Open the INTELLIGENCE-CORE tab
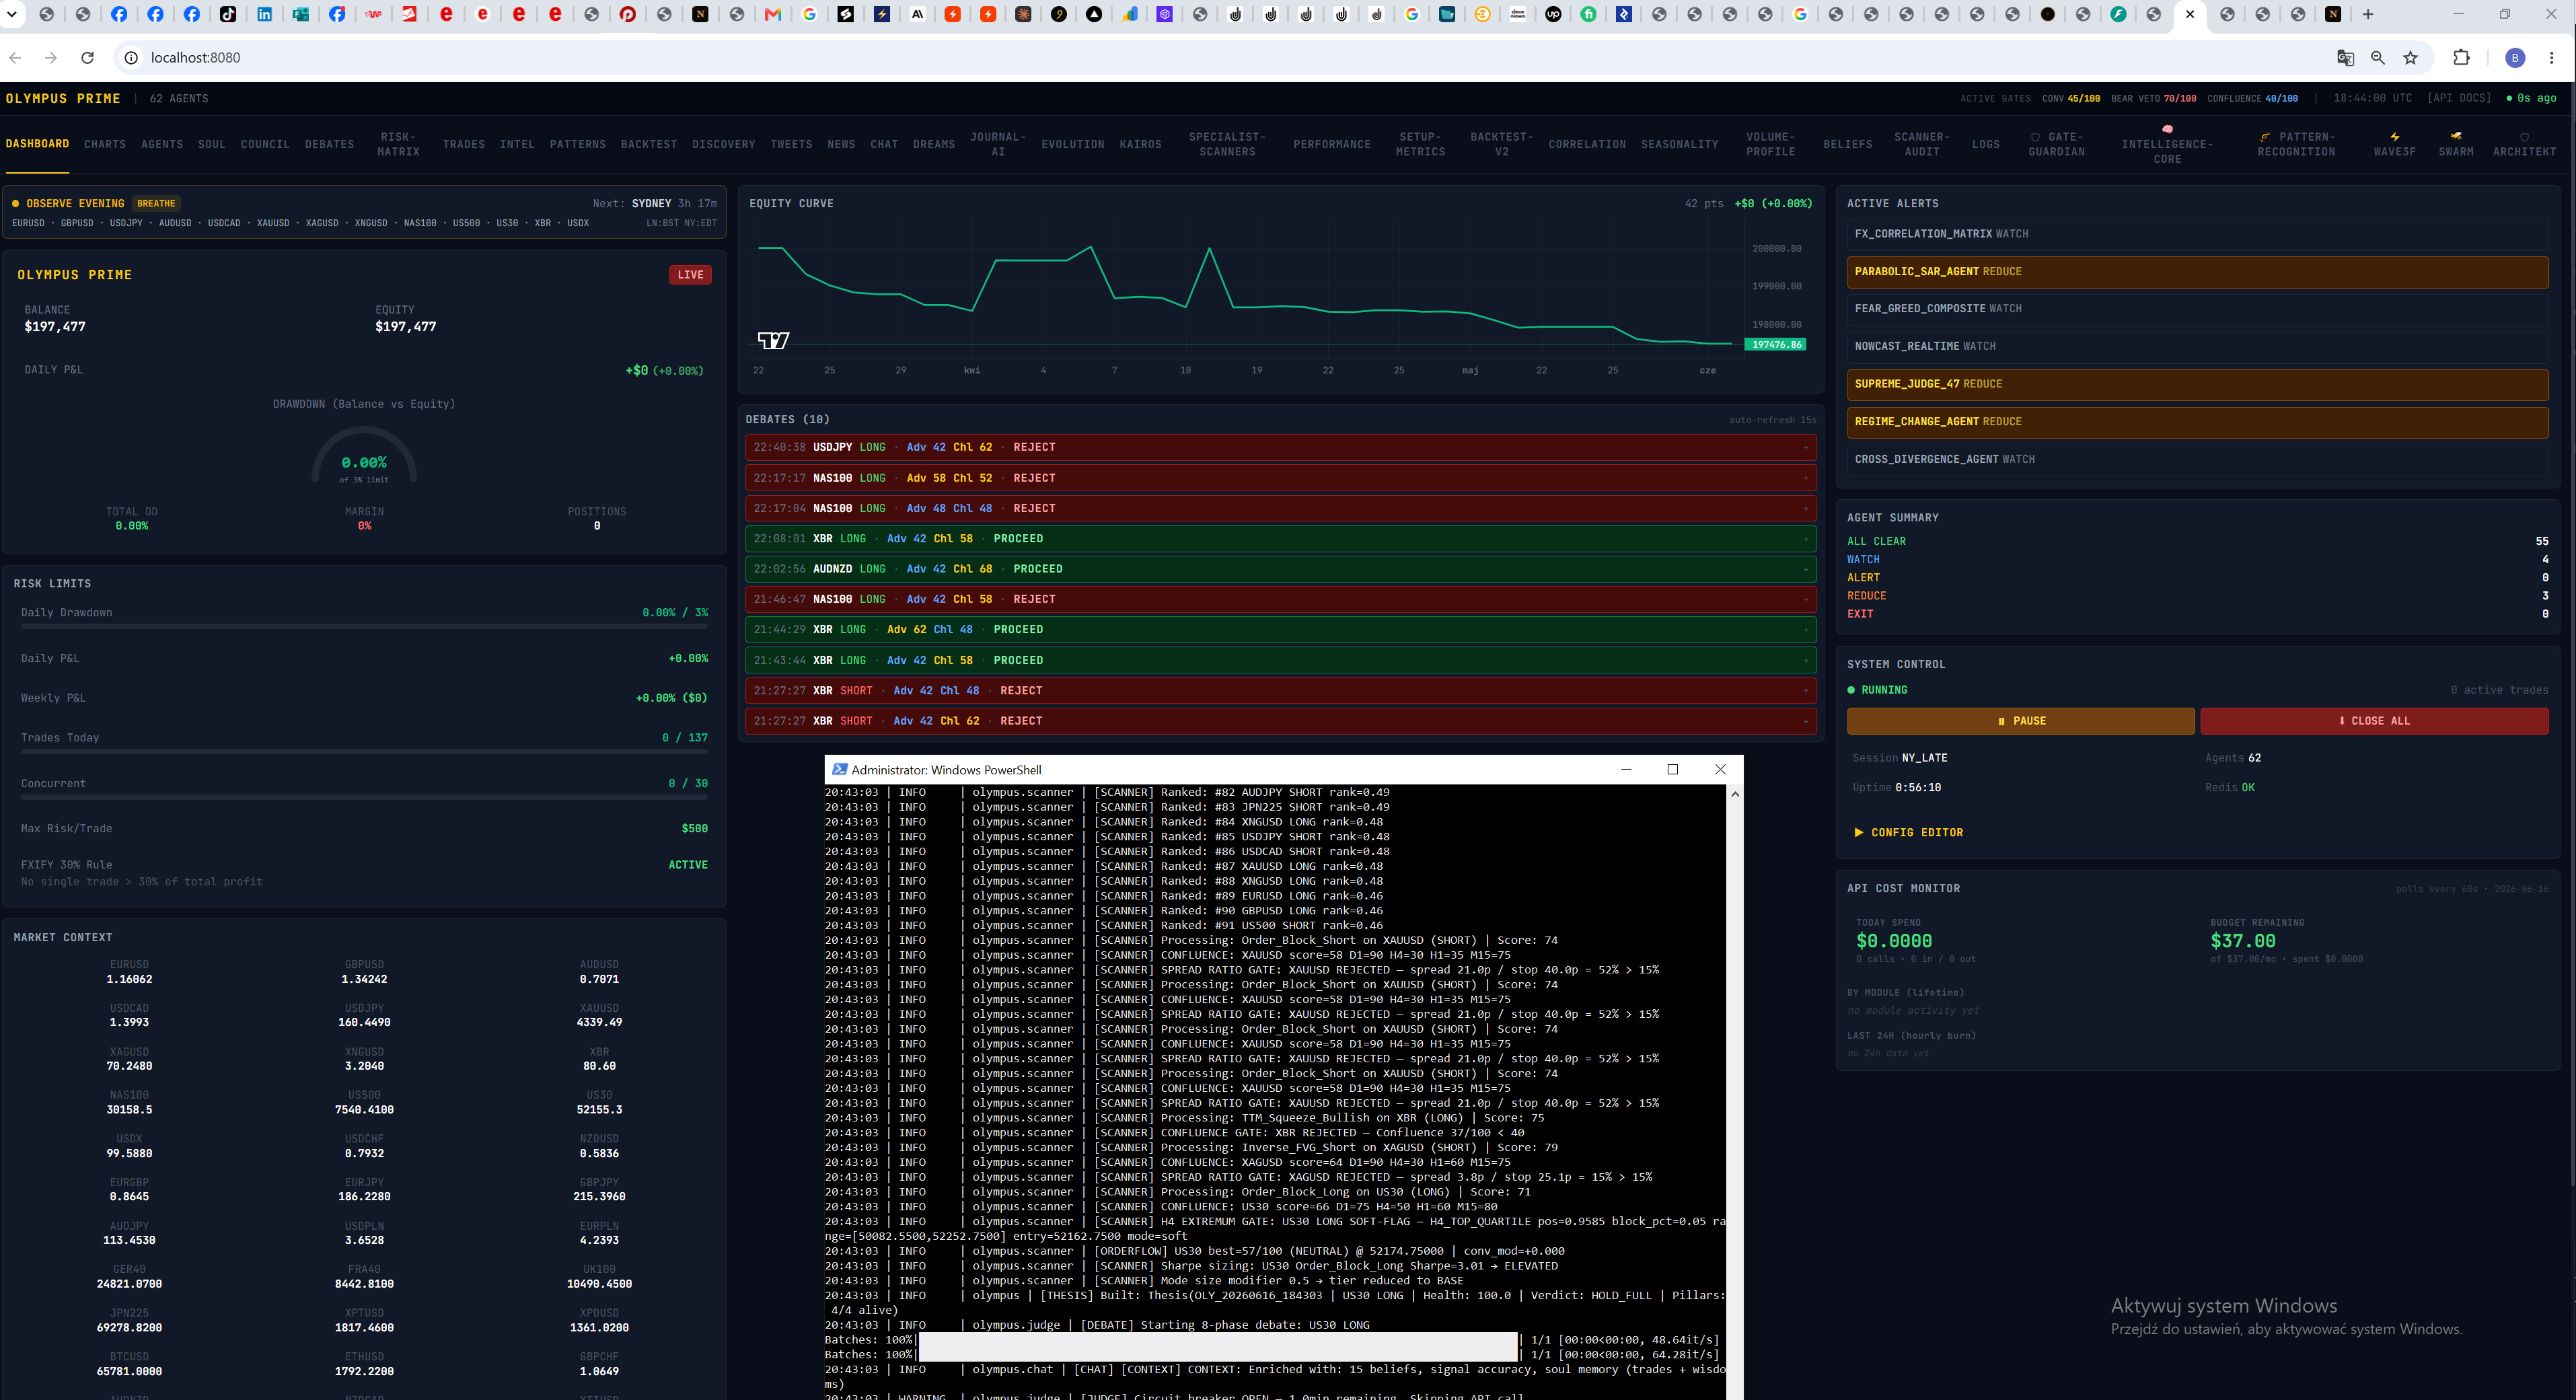Image resolution: width=2576 pixels, height=1400 pixels. pos(2167,145)
